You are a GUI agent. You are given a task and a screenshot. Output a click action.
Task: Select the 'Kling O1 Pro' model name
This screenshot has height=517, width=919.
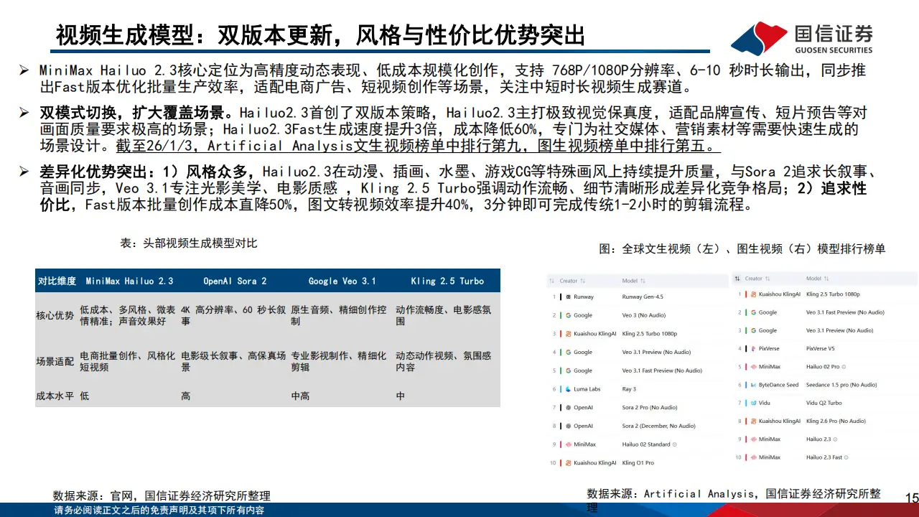(638, 463)
